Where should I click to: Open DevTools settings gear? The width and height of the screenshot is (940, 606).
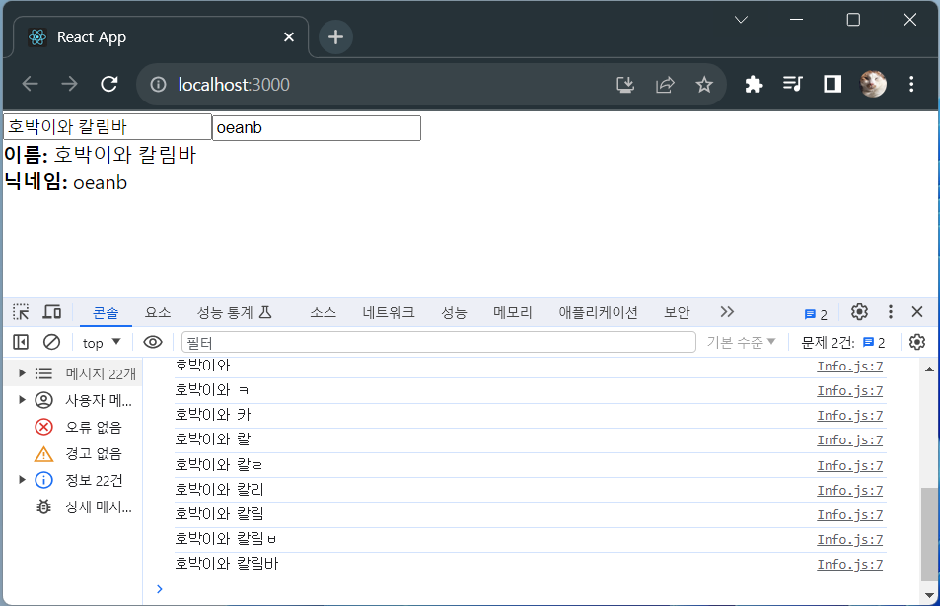[x=859, y=312]
